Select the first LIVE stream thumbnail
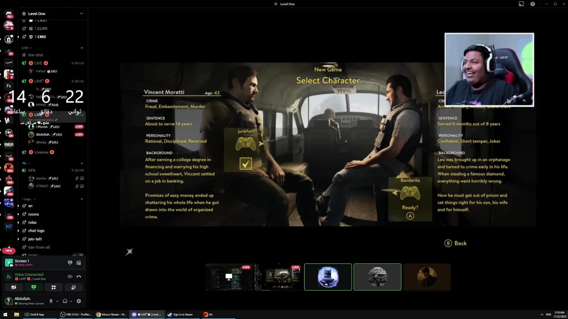This screenshot has width=568, height=319. click(229, 277)
